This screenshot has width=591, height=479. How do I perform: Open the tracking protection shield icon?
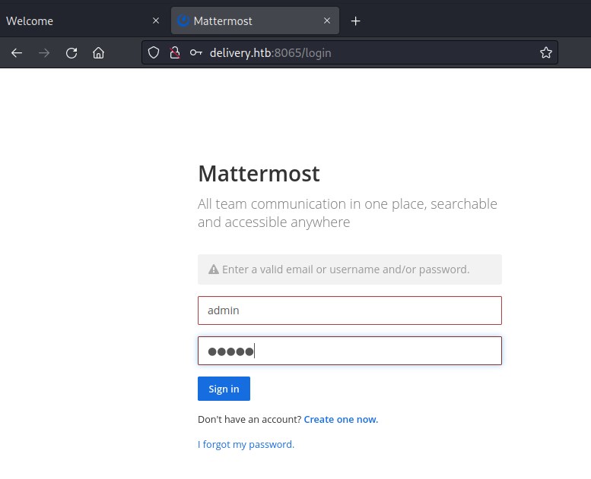(154, 53)
